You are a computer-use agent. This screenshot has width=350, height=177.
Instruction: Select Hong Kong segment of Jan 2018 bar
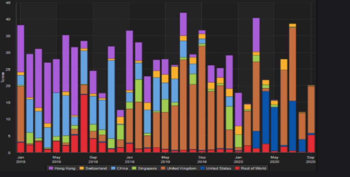pos(21,49)
